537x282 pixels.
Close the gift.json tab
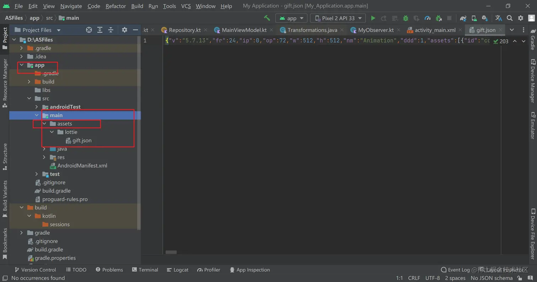pos(500,30)
